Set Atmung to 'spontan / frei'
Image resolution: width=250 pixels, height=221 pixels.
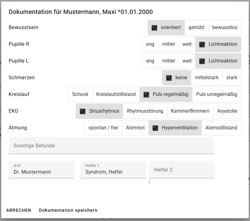tap(103, 128)
